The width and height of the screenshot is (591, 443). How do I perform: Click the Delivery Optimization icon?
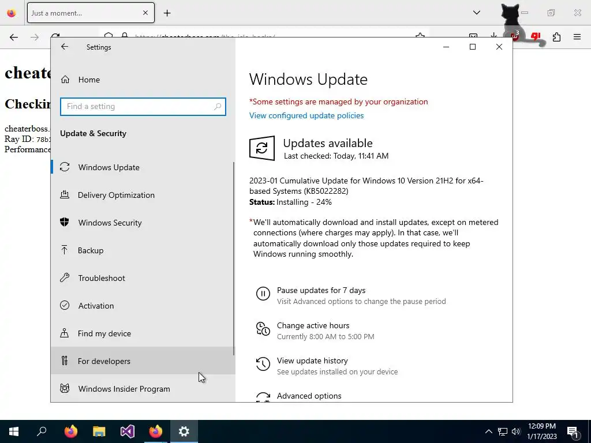pos(65,195)
